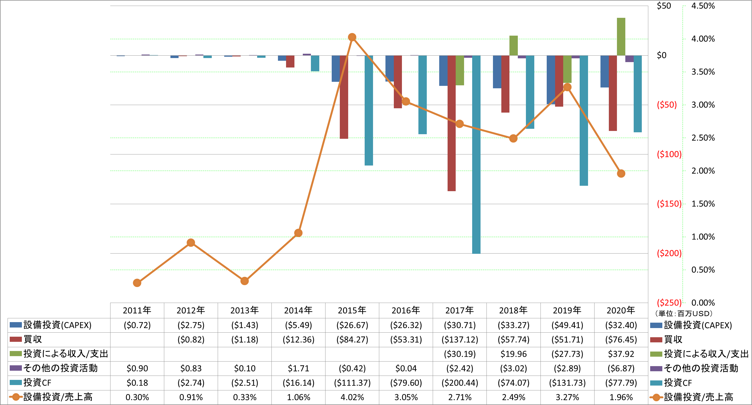This screenshot has height=405, width=752.
Task: Click the ($137.12) acquisition cell for 2017
Action: point(460,339)
